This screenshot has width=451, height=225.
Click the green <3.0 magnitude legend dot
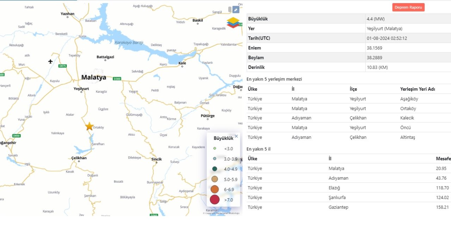click(215, 149)
